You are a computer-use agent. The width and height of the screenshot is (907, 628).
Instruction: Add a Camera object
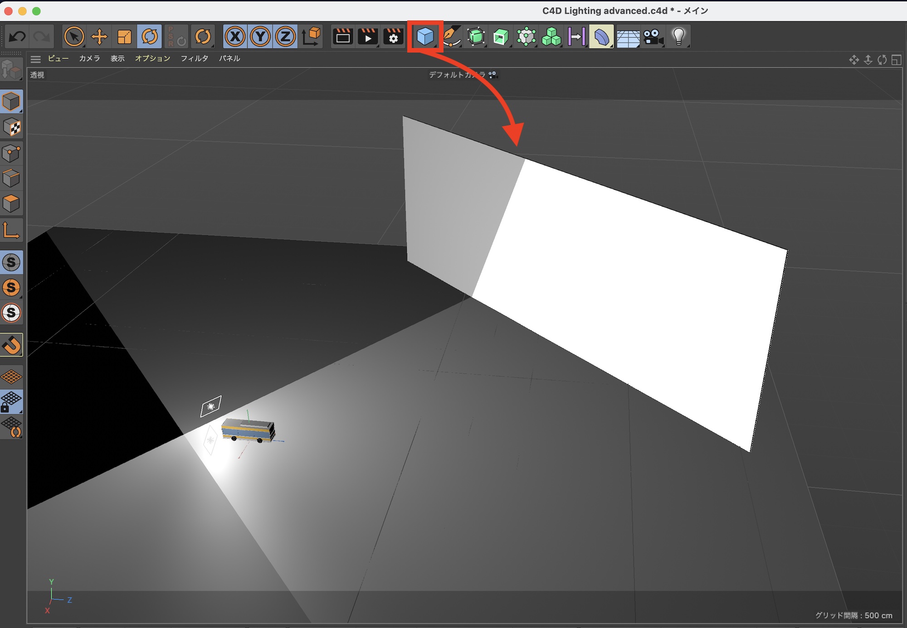point(653,37)
